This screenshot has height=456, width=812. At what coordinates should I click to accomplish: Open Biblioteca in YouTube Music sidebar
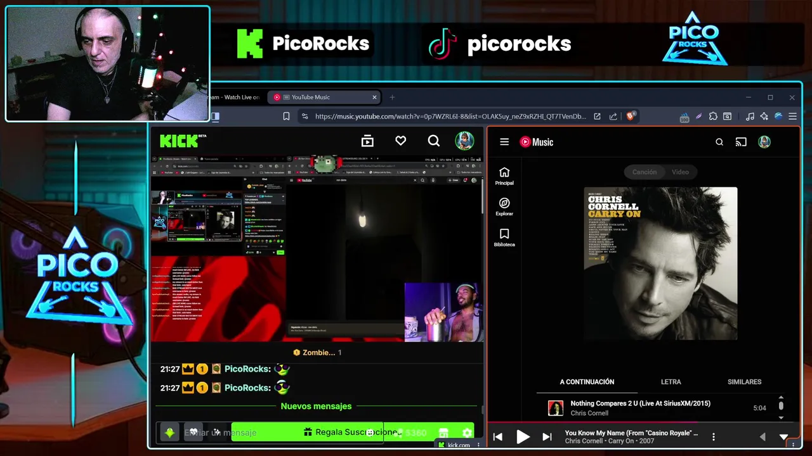[x=504, y=238]
